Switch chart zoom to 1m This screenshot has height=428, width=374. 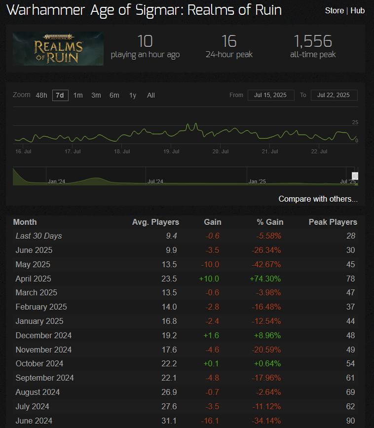[78, 95]
